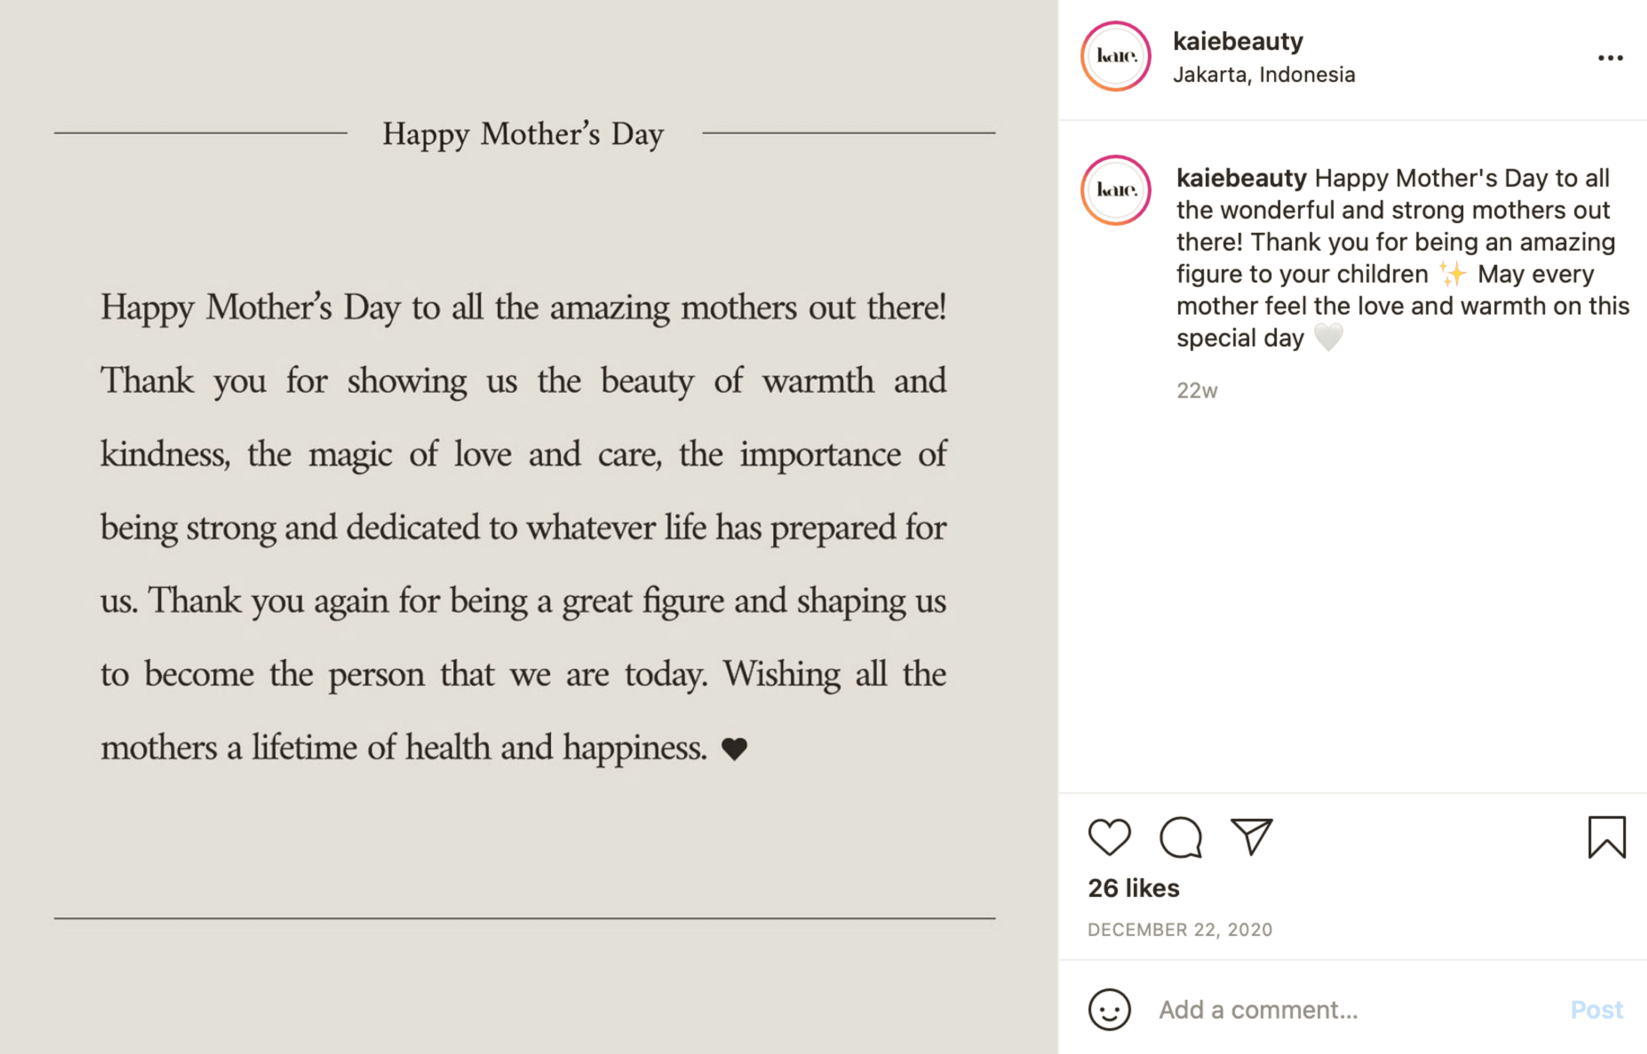1647x1054 pixels.
Task: Click the December 22, 2020 date
Action: coord(1179,929)
